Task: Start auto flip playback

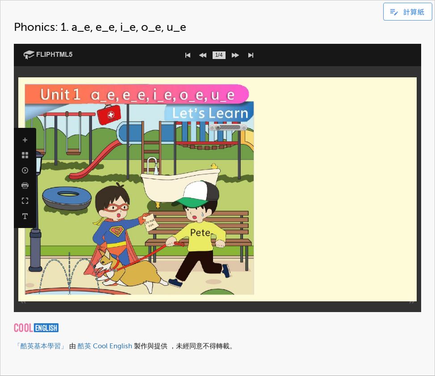Action: tap(25, 170)
